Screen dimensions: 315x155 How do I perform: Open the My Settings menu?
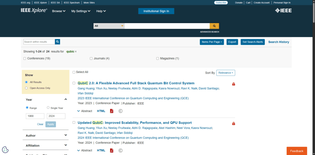(81, 11)
